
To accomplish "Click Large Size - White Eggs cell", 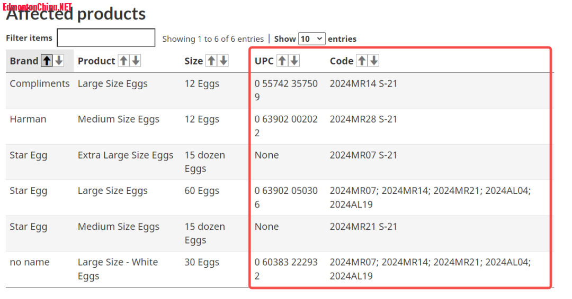I will [x=118, y=269].
